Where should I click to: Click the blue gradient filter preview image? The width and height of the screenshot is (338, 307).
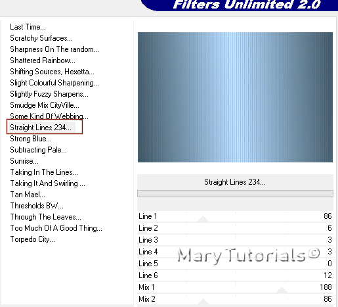[x=235, y=97]
